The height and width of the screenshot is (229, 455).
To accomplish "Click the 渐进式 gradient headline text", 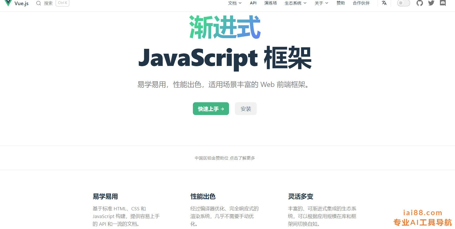I will pos(225,27).
